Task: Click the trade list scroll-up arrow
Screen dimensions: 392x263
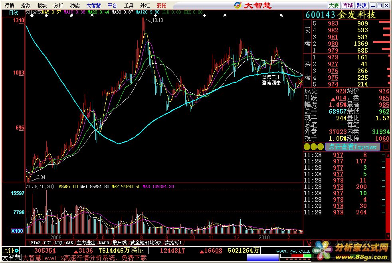Action: [x=388, y=155]
